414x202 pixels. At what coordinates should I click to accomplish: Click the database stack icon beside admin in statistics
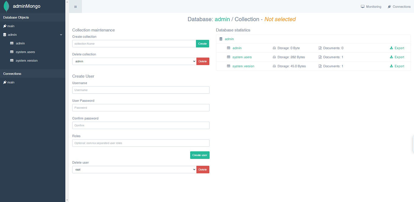(x=221, y=39)
